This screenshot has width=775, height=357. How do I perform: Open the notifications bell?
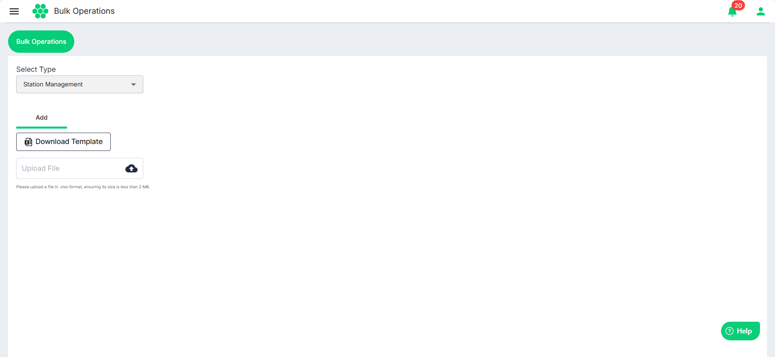[x=732, y=12]
